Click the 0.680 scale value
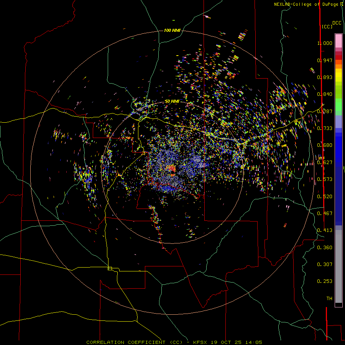This screenshot has height=345, width=345. click(325, 145)
